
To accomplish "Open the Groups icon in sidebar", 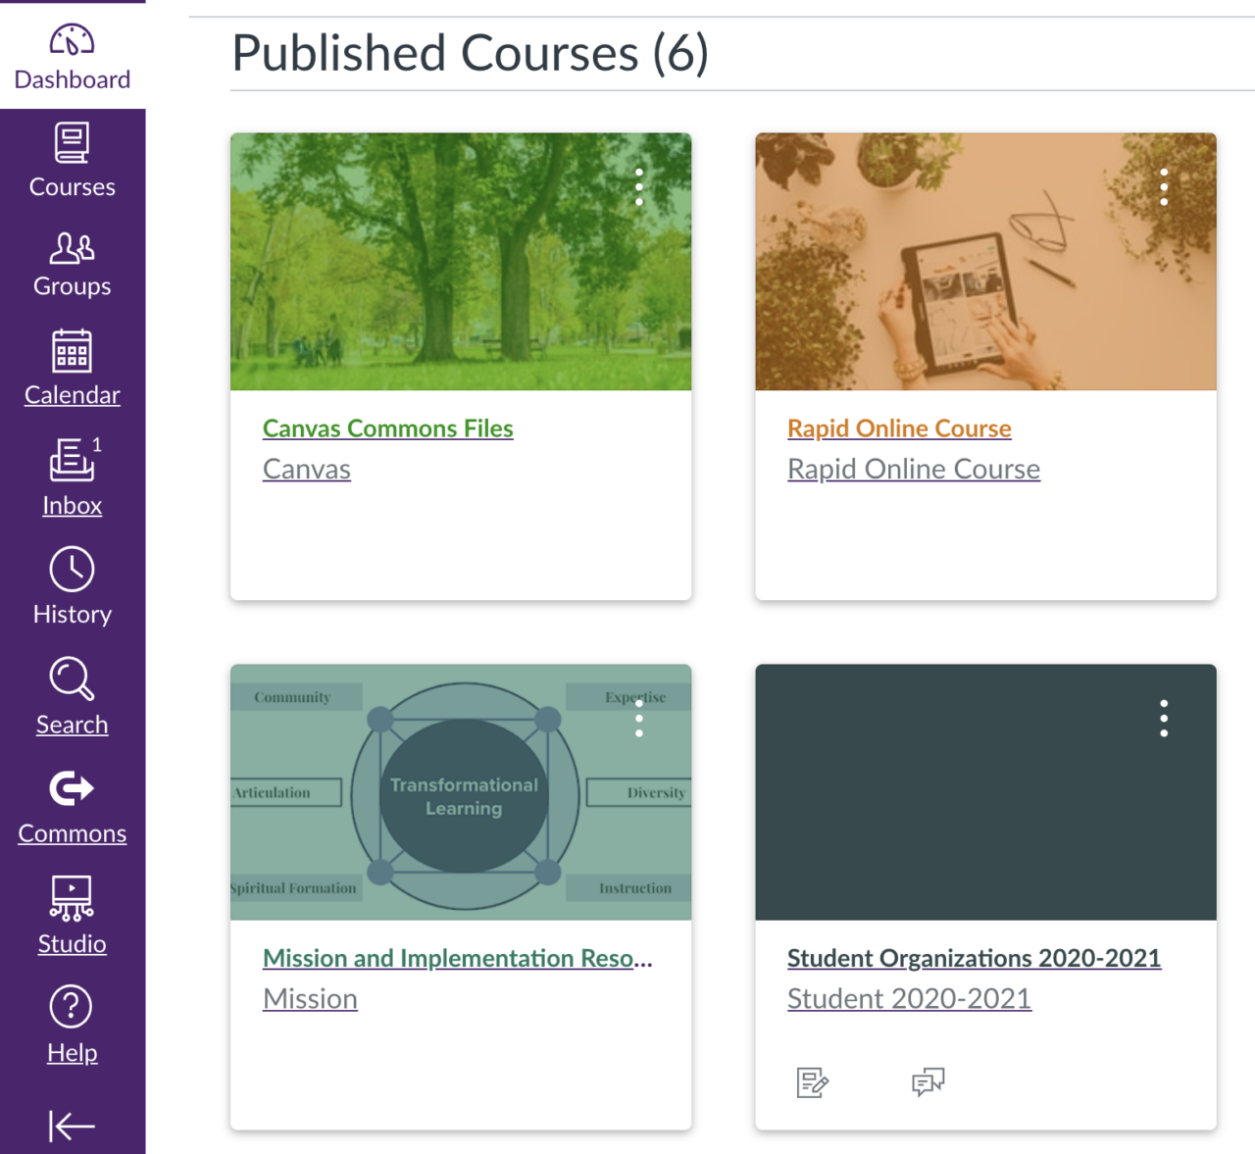I will (72, 249).
